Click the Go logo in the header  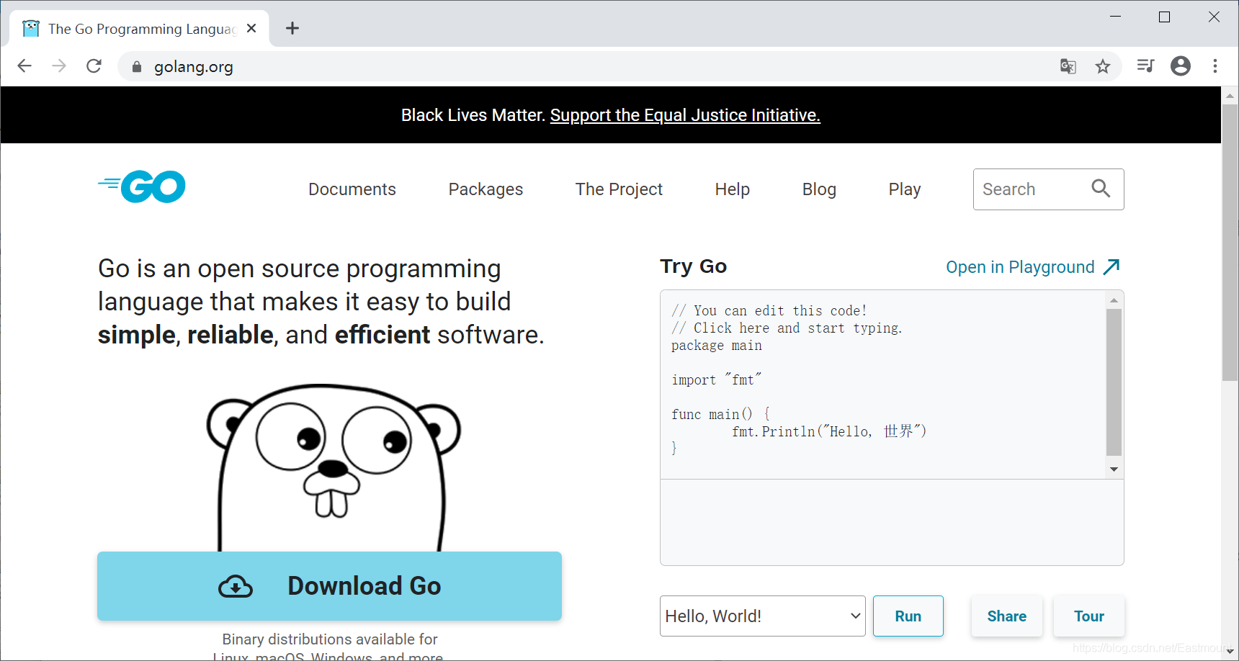(142, 186)
